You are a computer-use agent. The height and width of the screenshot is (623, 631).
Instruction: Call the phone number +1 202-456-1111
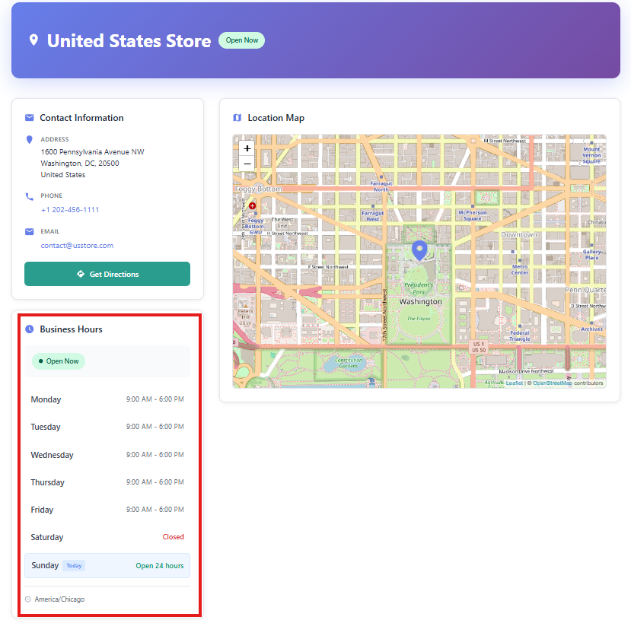(x=70, y=209)
